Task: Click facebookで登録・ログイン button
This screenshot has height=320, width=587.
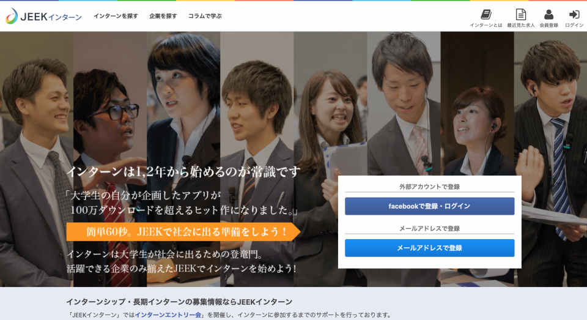Action: pos(429,206)
